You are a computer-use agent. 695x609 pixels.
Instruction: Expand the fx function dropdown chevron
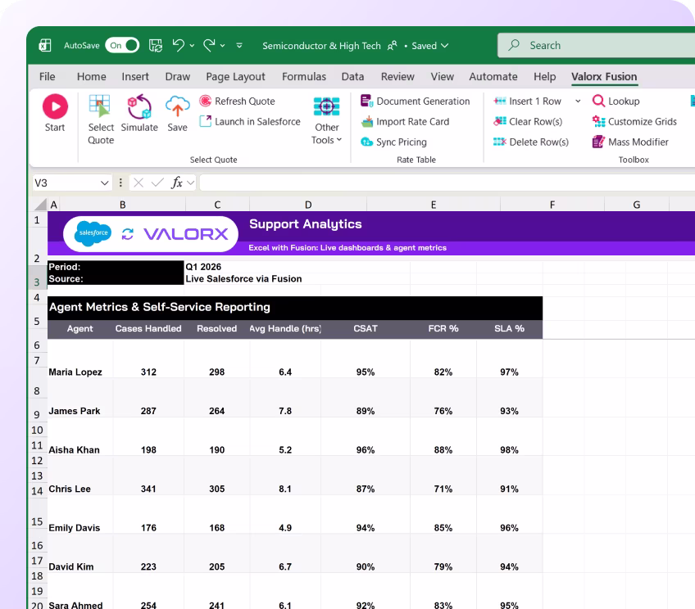(x=191, y=183)
